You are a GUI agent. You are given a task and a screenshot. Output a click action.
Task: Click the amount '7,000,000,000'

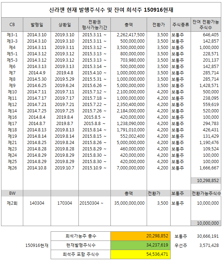coord(130,168)
